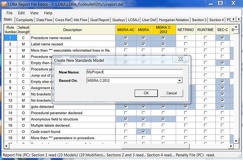
Task: Check SEC-C for rule 16 Multiple labels
Action: (x=222, y=125)
